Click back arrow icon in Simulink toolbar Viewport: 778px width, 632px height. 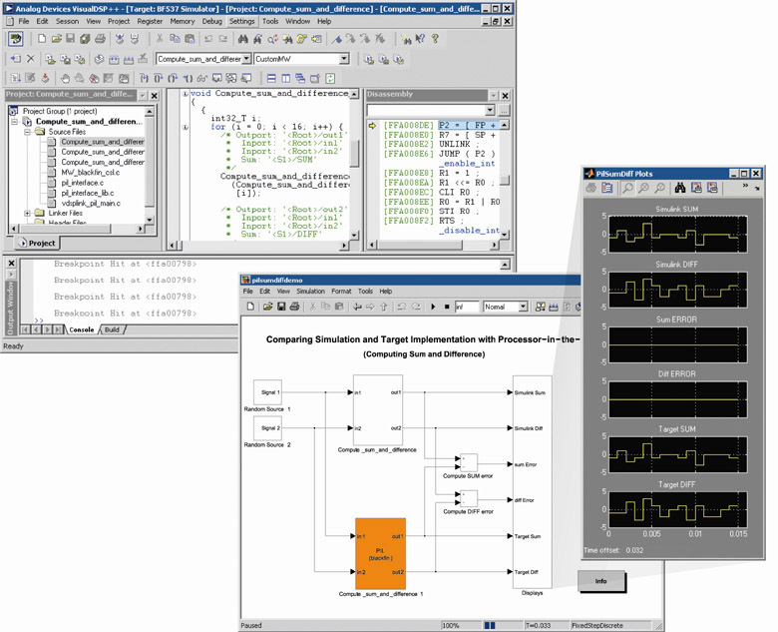(357, 308)
